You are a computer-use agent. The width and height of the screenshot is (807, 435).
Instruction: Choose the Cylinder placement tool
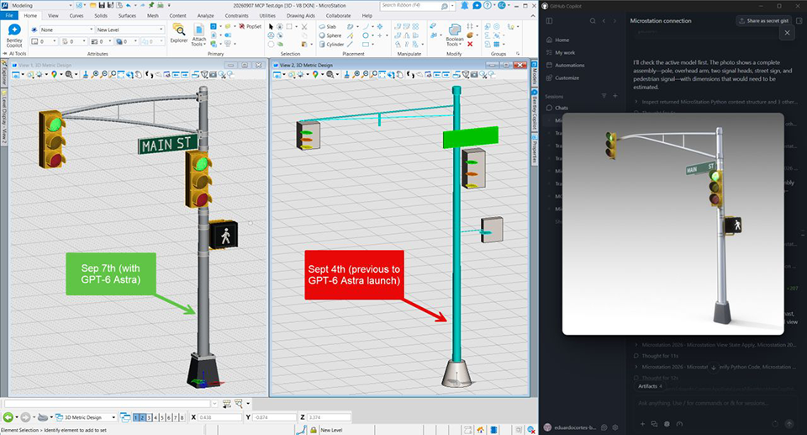(x=331, y=45)
